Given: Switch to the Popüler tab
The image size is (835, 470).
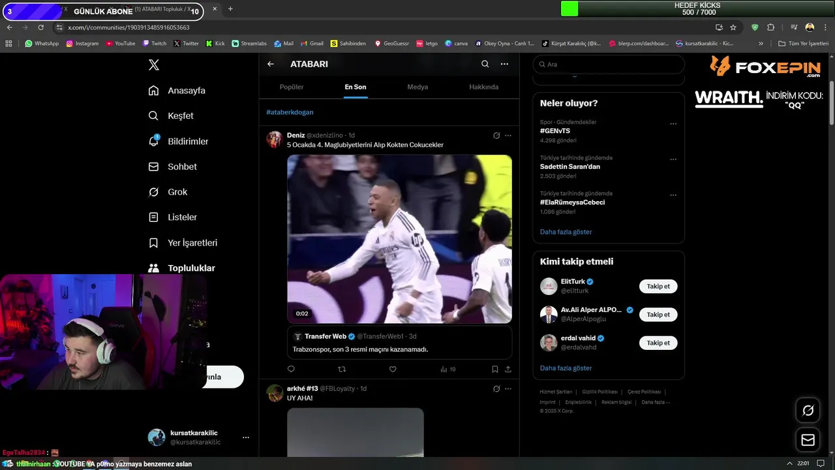Looking at the screenshot, I should tap(292, 87).
